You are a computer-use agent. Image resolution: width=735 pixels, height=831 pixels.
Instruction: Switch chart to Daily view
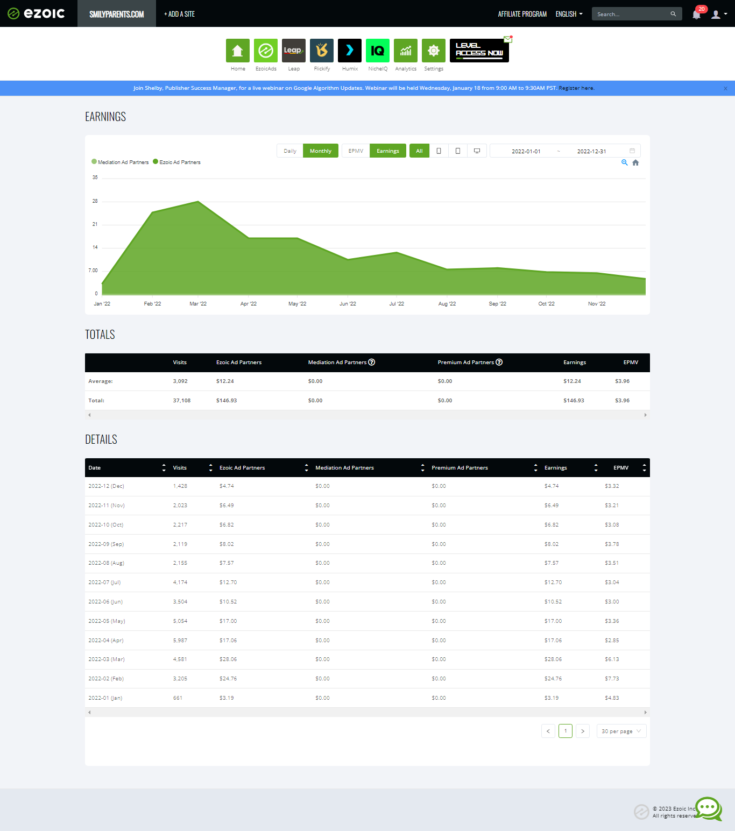click(x=290, y=151)
